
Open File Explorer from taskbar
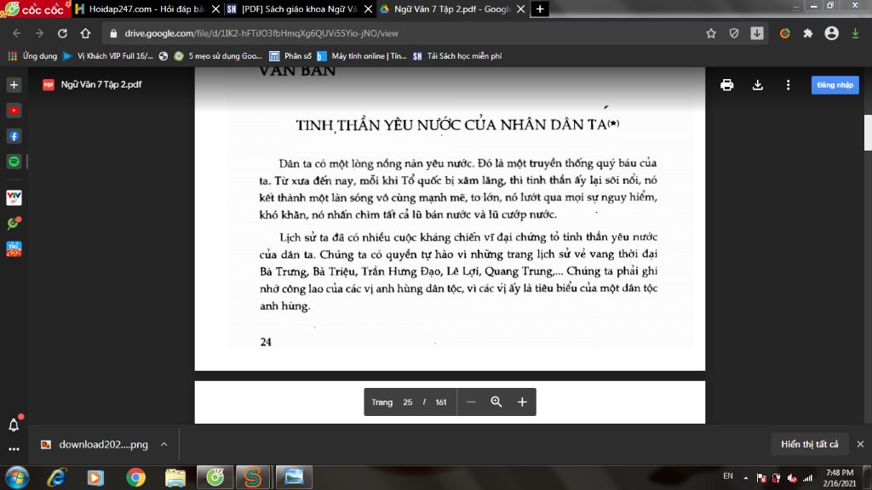pos(175,477)
